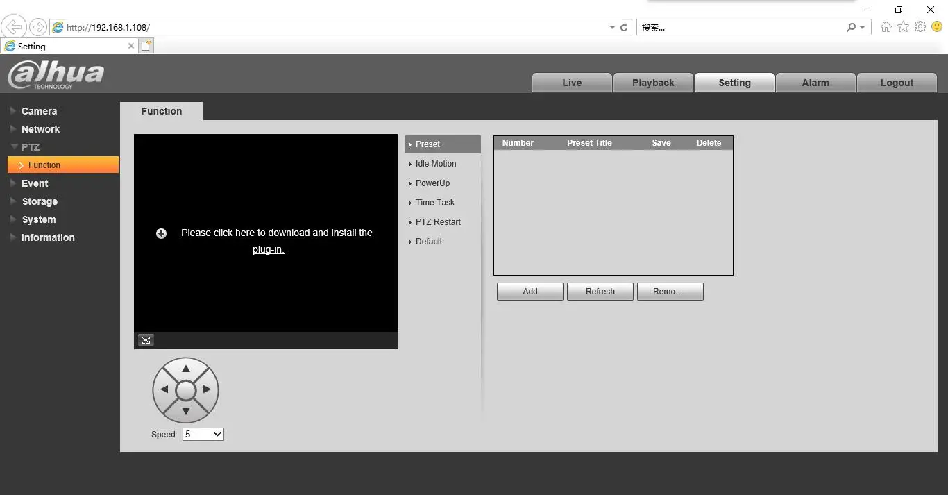The height and width of the screenshot is (495, 948).
Task: Click the Add preset button
Action: (x=530, y=292)
